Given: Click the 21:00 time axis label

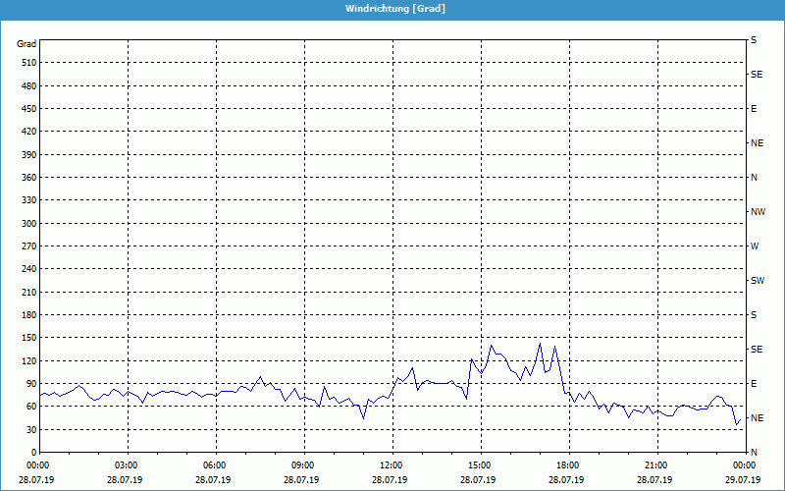Looking at the screenshot, I should [656, 465].
